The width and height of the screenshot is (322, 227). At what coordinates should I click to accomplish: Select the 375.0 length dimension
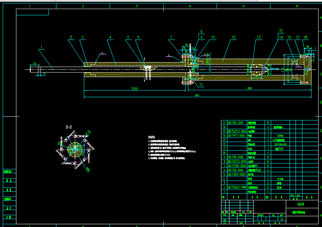point(135,89)
